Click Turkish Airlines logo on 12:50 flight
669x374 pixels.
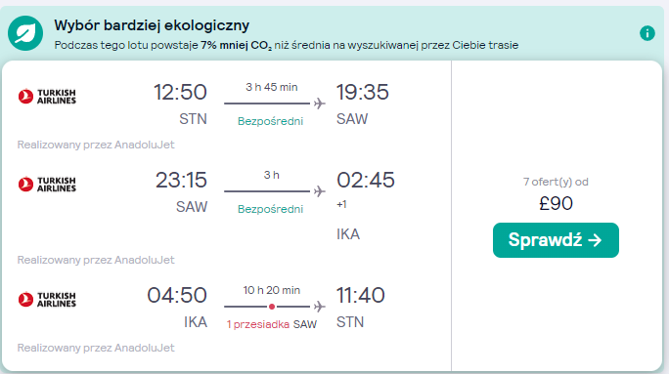47,97
